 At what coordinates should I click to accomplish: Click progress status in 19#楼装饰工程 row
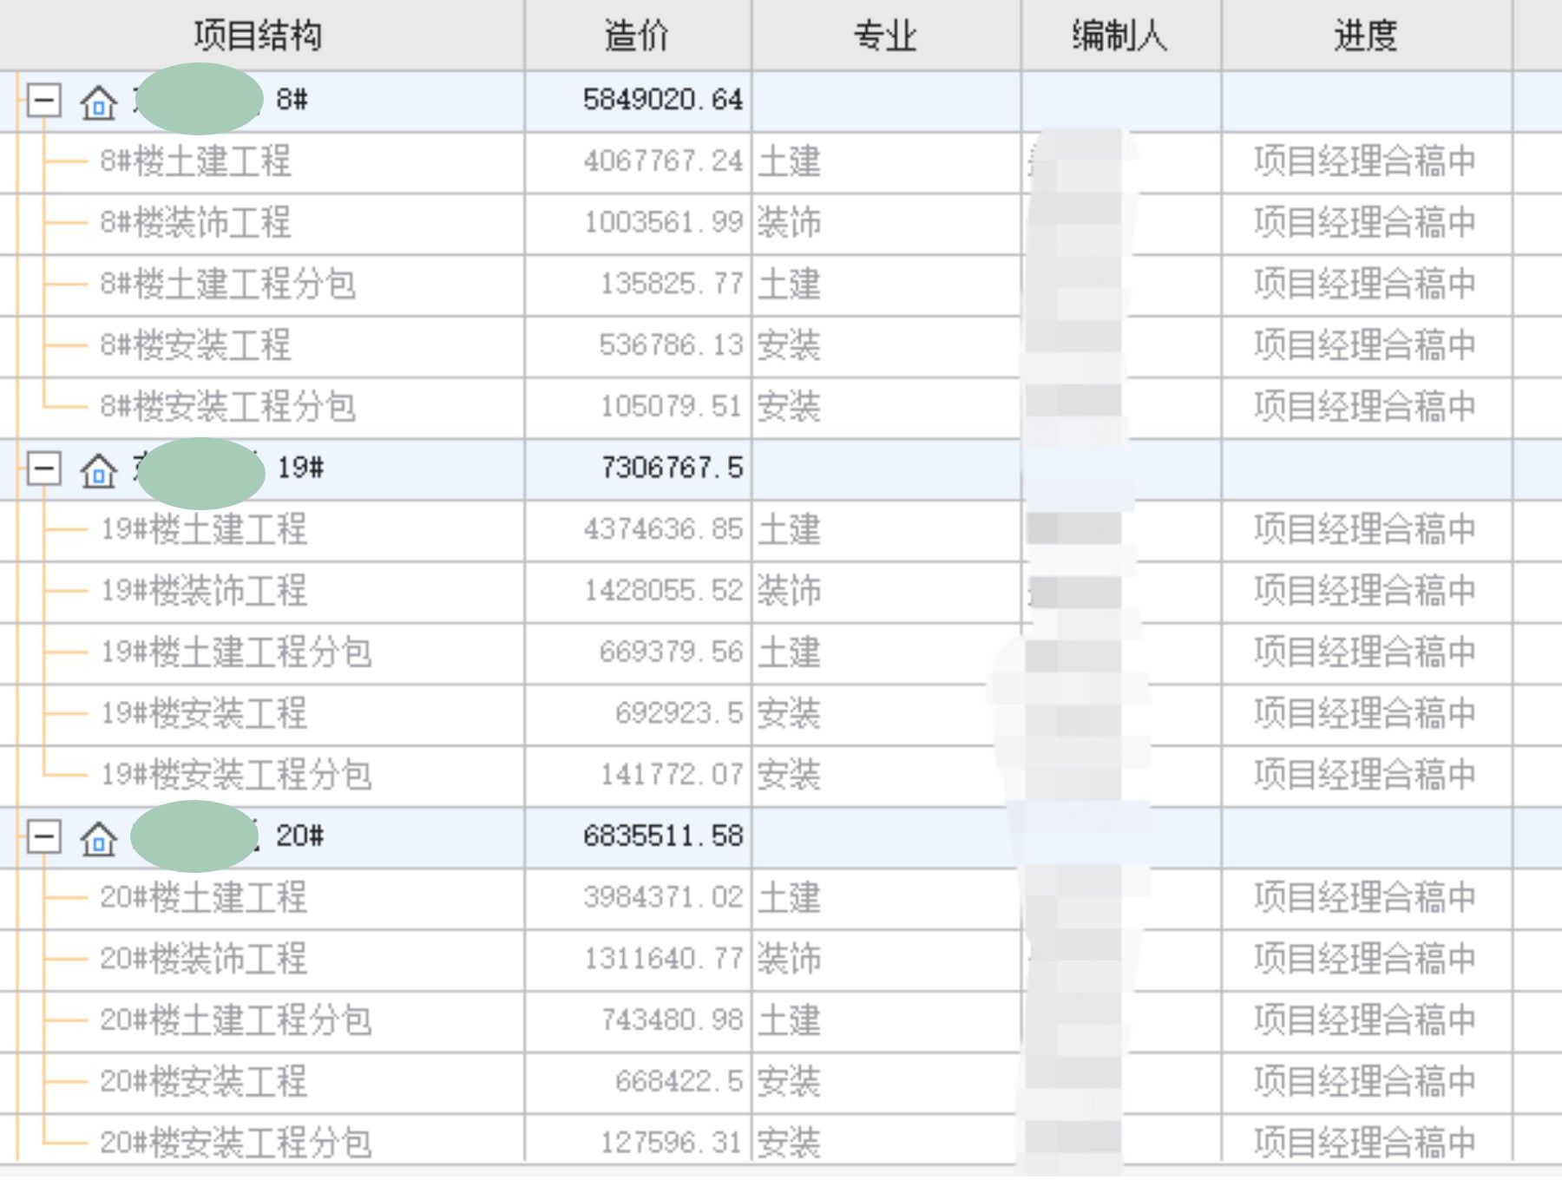[x=1365, y=591]
